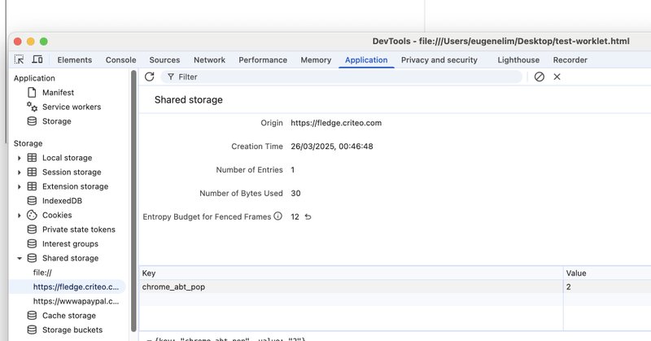Open Private state tokens in the sidebar
Viewport: 651px width, 341px height.
[x=78, y=230]
